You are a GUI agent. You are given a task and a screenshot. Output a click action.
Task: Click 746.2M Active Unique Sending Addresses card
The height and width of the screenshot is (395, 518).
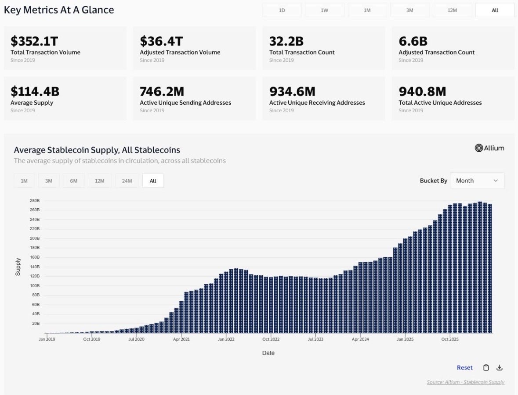(194, 98)
